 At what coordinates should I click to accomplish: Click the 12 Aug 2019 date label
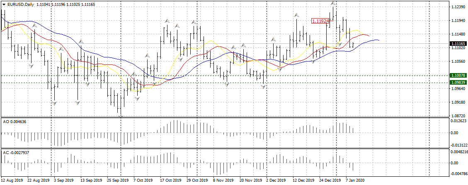click(12, 180)
